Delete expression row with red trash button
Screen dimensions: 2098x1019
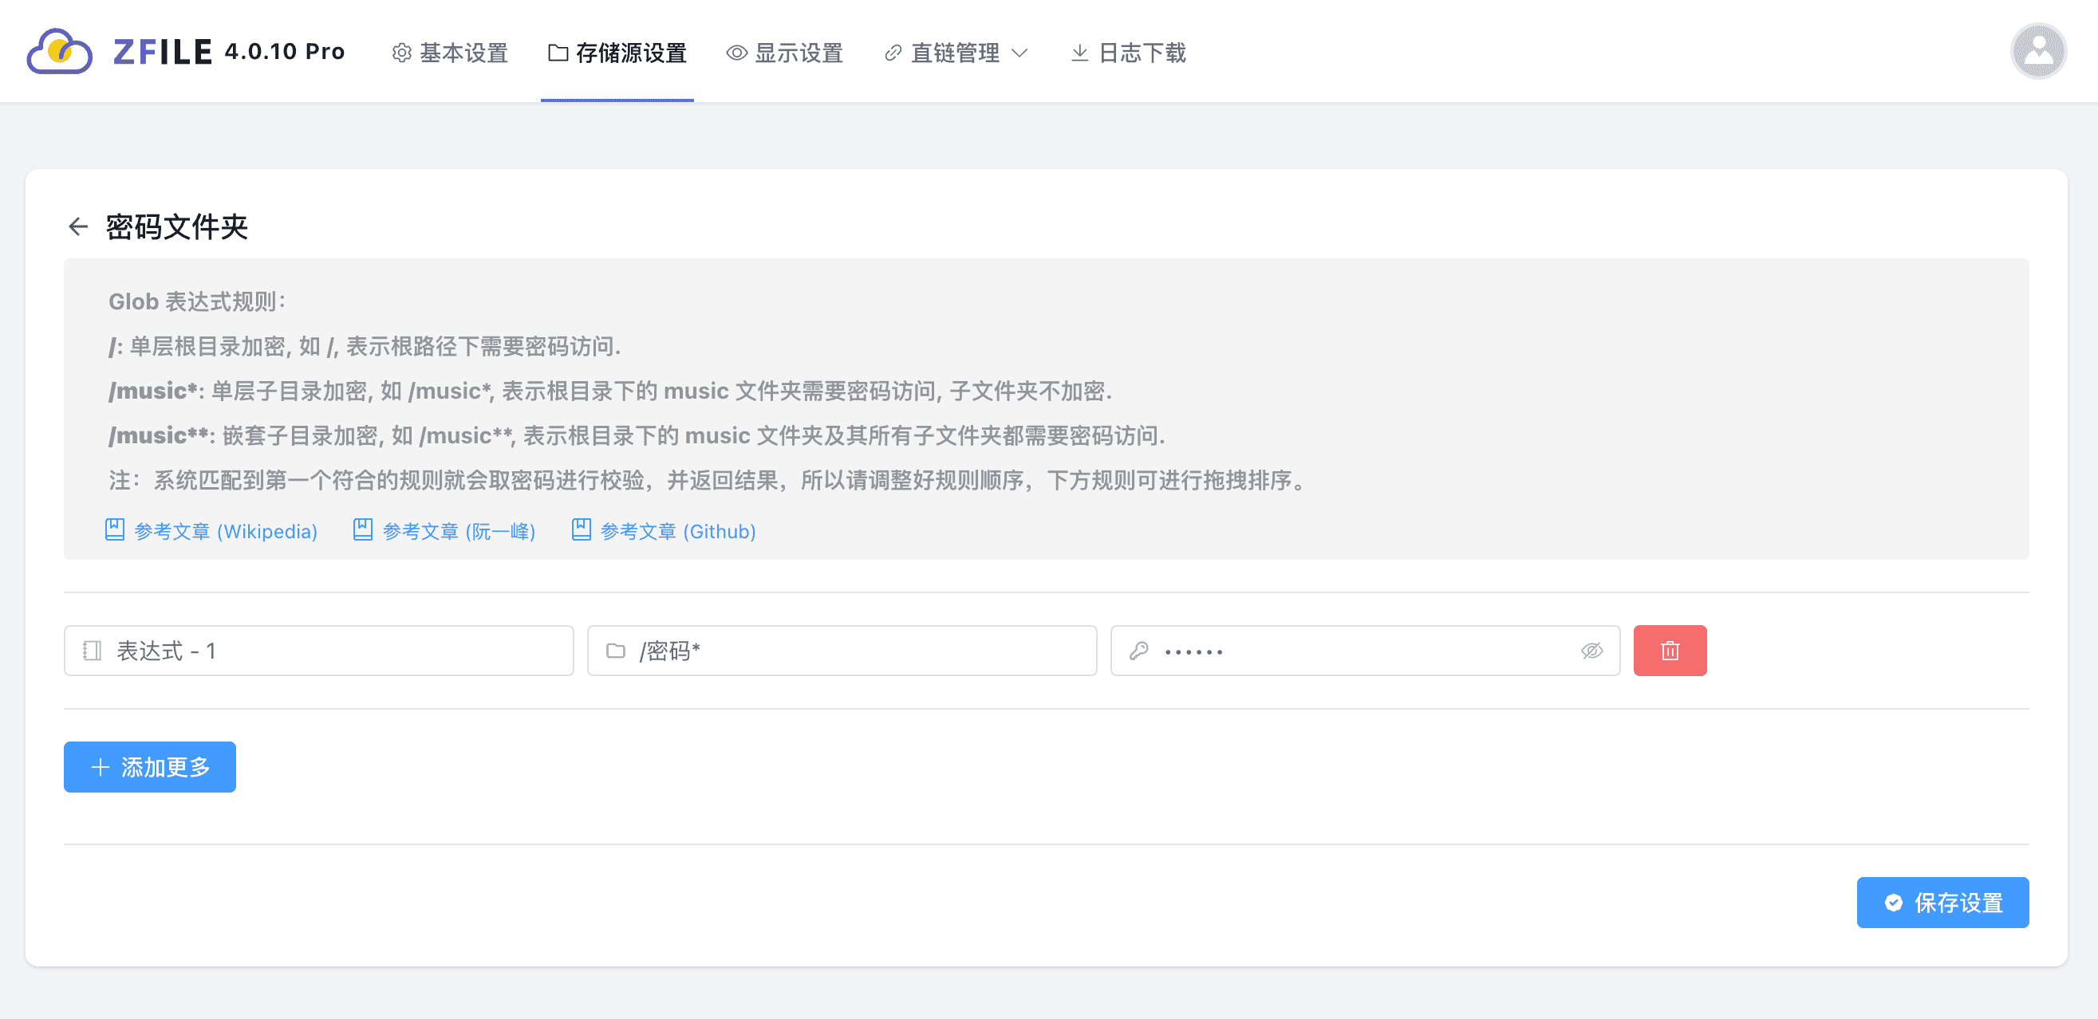[1669, 651]
